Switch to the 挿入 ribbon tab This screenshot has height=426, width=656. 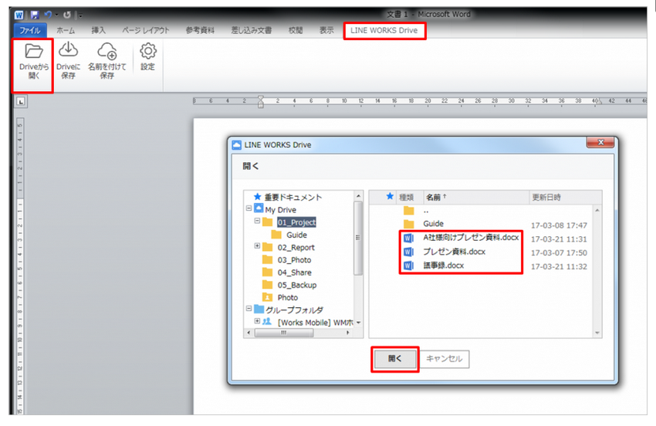[x=99, y=30]
